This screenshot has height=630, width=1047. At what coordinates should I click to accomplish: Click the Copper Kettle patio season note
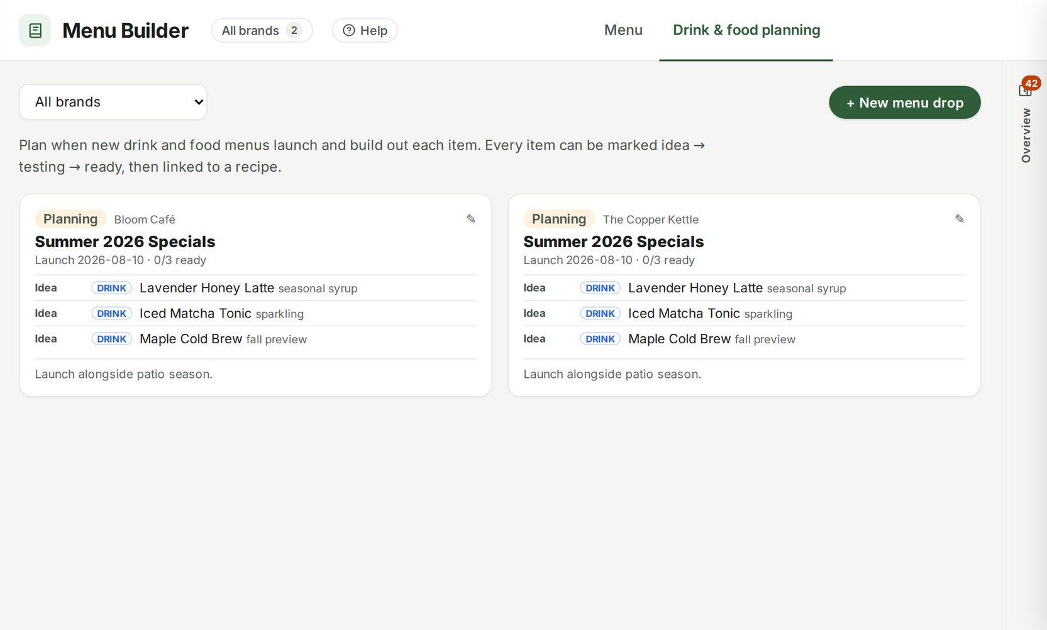[612, 374]
